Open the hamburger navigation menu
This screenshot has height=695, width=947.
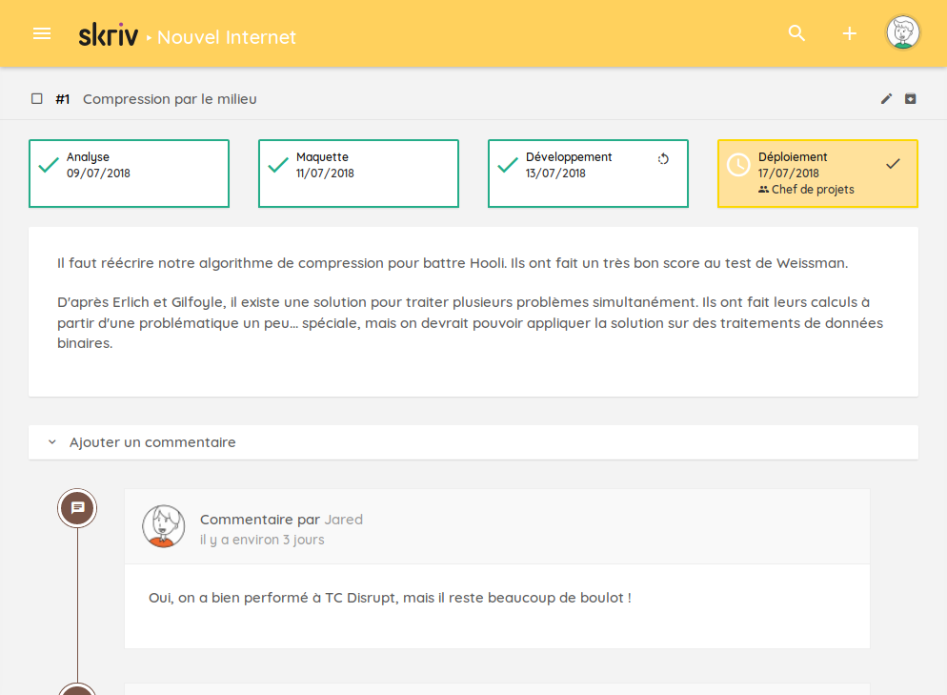click(x=42, y=33)
